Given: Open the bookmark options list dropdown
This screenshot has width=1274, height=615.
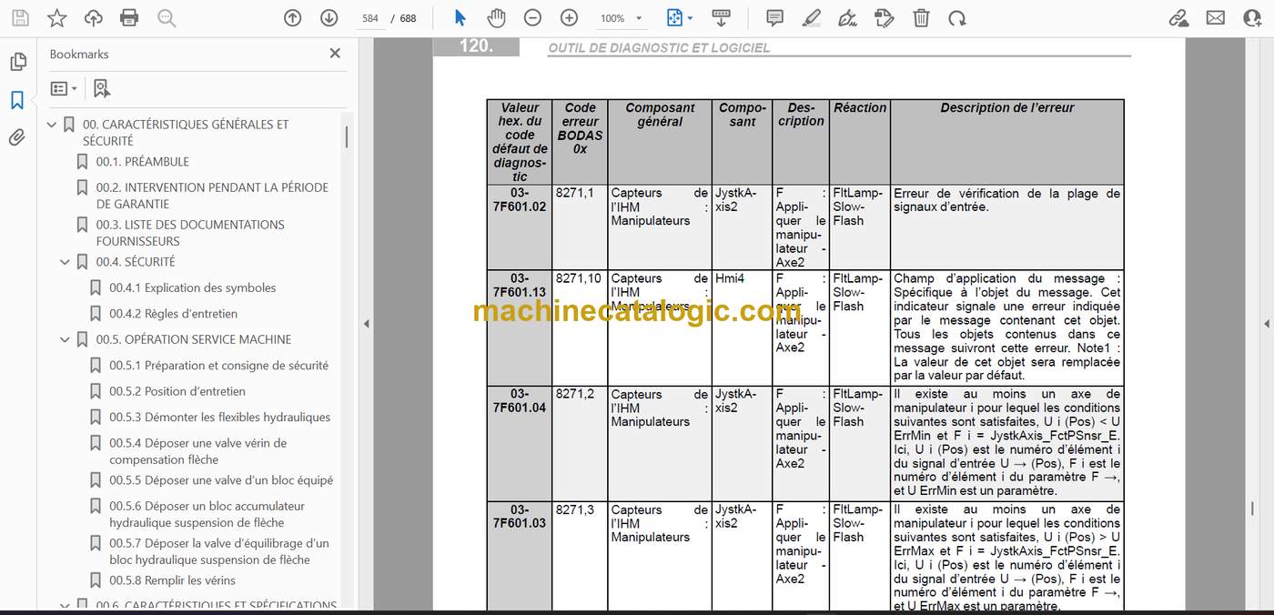Looking at the screenshot, I should coord(64,88).
